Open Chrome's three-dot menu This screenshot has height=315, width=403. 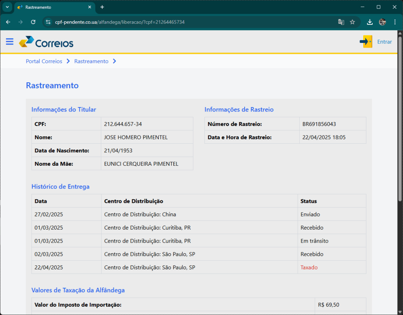(x=395, y=22)
